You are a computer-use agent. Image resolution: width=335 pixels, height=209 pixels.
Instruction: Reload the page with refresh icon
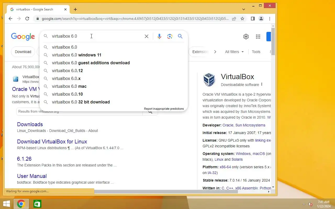click(27, 19)
